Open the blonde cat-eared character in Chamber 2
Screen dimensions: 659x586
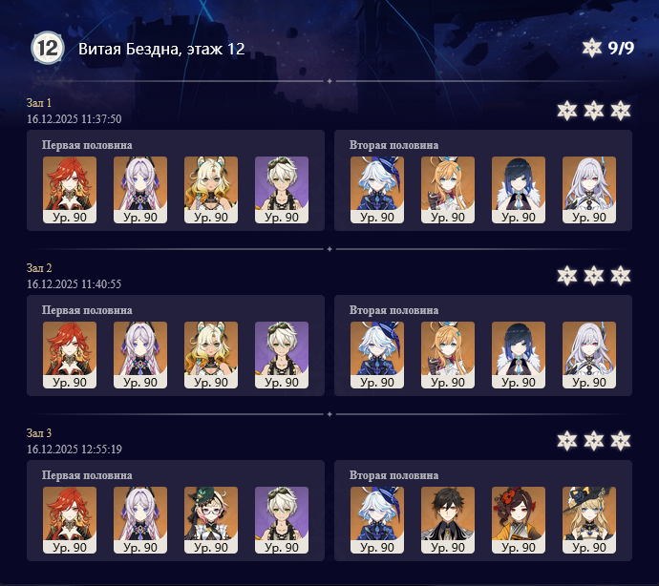211,355
